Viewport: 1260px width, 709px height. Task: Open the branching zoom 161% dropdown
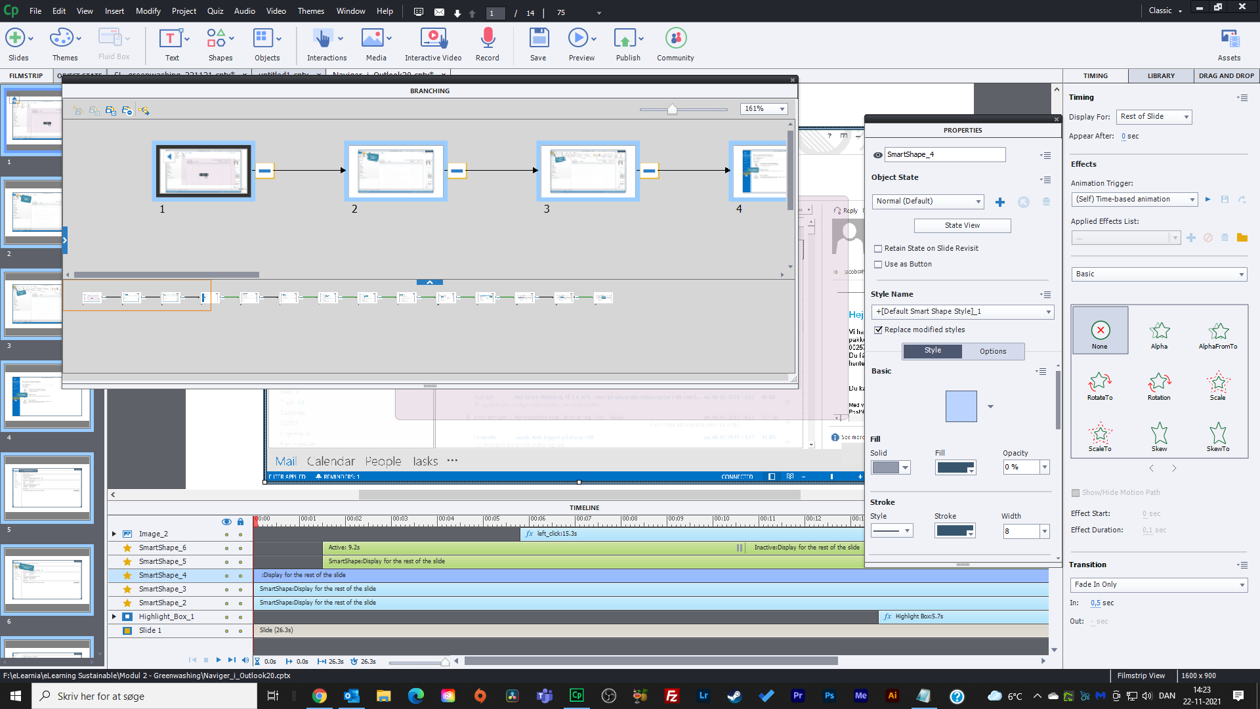point(764,109)
